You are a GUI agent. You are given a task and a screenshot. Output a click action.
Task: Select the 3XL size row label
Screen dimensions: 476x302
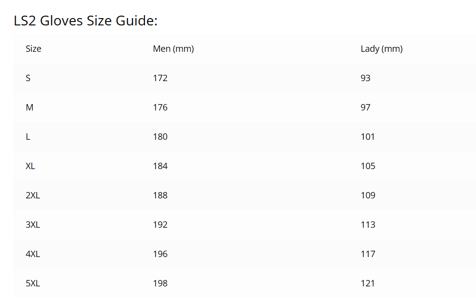pos(33,225)
